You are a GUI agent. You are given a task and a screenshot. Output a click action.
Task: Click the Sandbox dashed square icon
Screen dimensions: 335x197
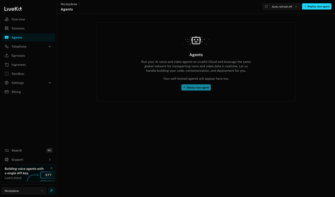(7, 74)
